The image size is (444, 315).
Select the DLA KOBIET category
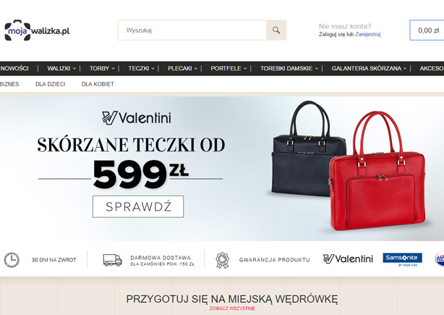(98, 84)
